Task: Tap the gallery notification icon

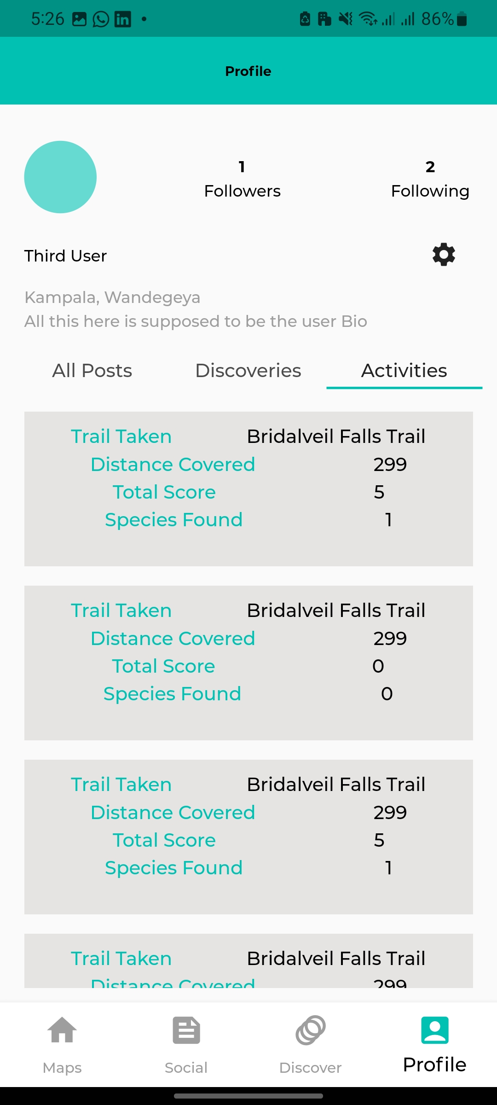Action: (79, 19)
